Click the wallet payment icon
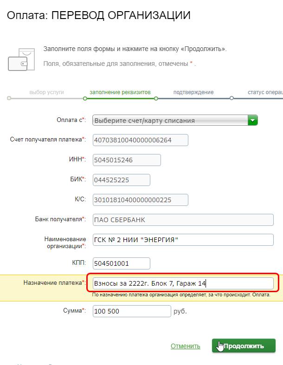 coord(21,59)
